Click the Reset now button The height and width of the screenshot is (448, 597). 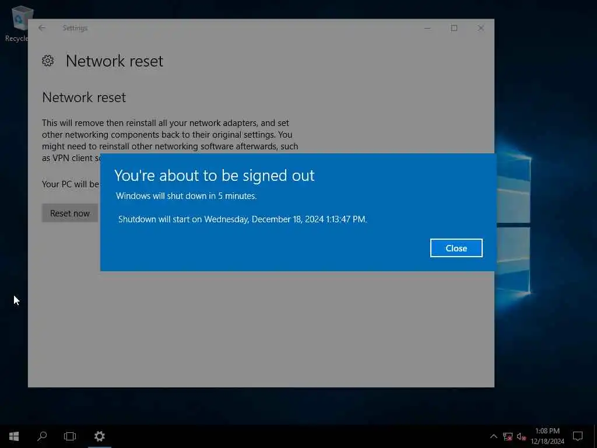[x=70, y=213]
